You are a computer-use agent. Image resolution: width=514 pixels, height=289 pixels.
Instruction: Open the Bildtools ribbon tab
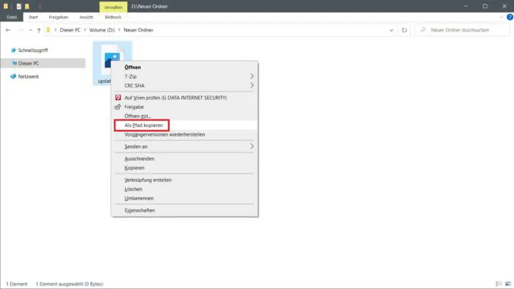(x=113, y=17)
